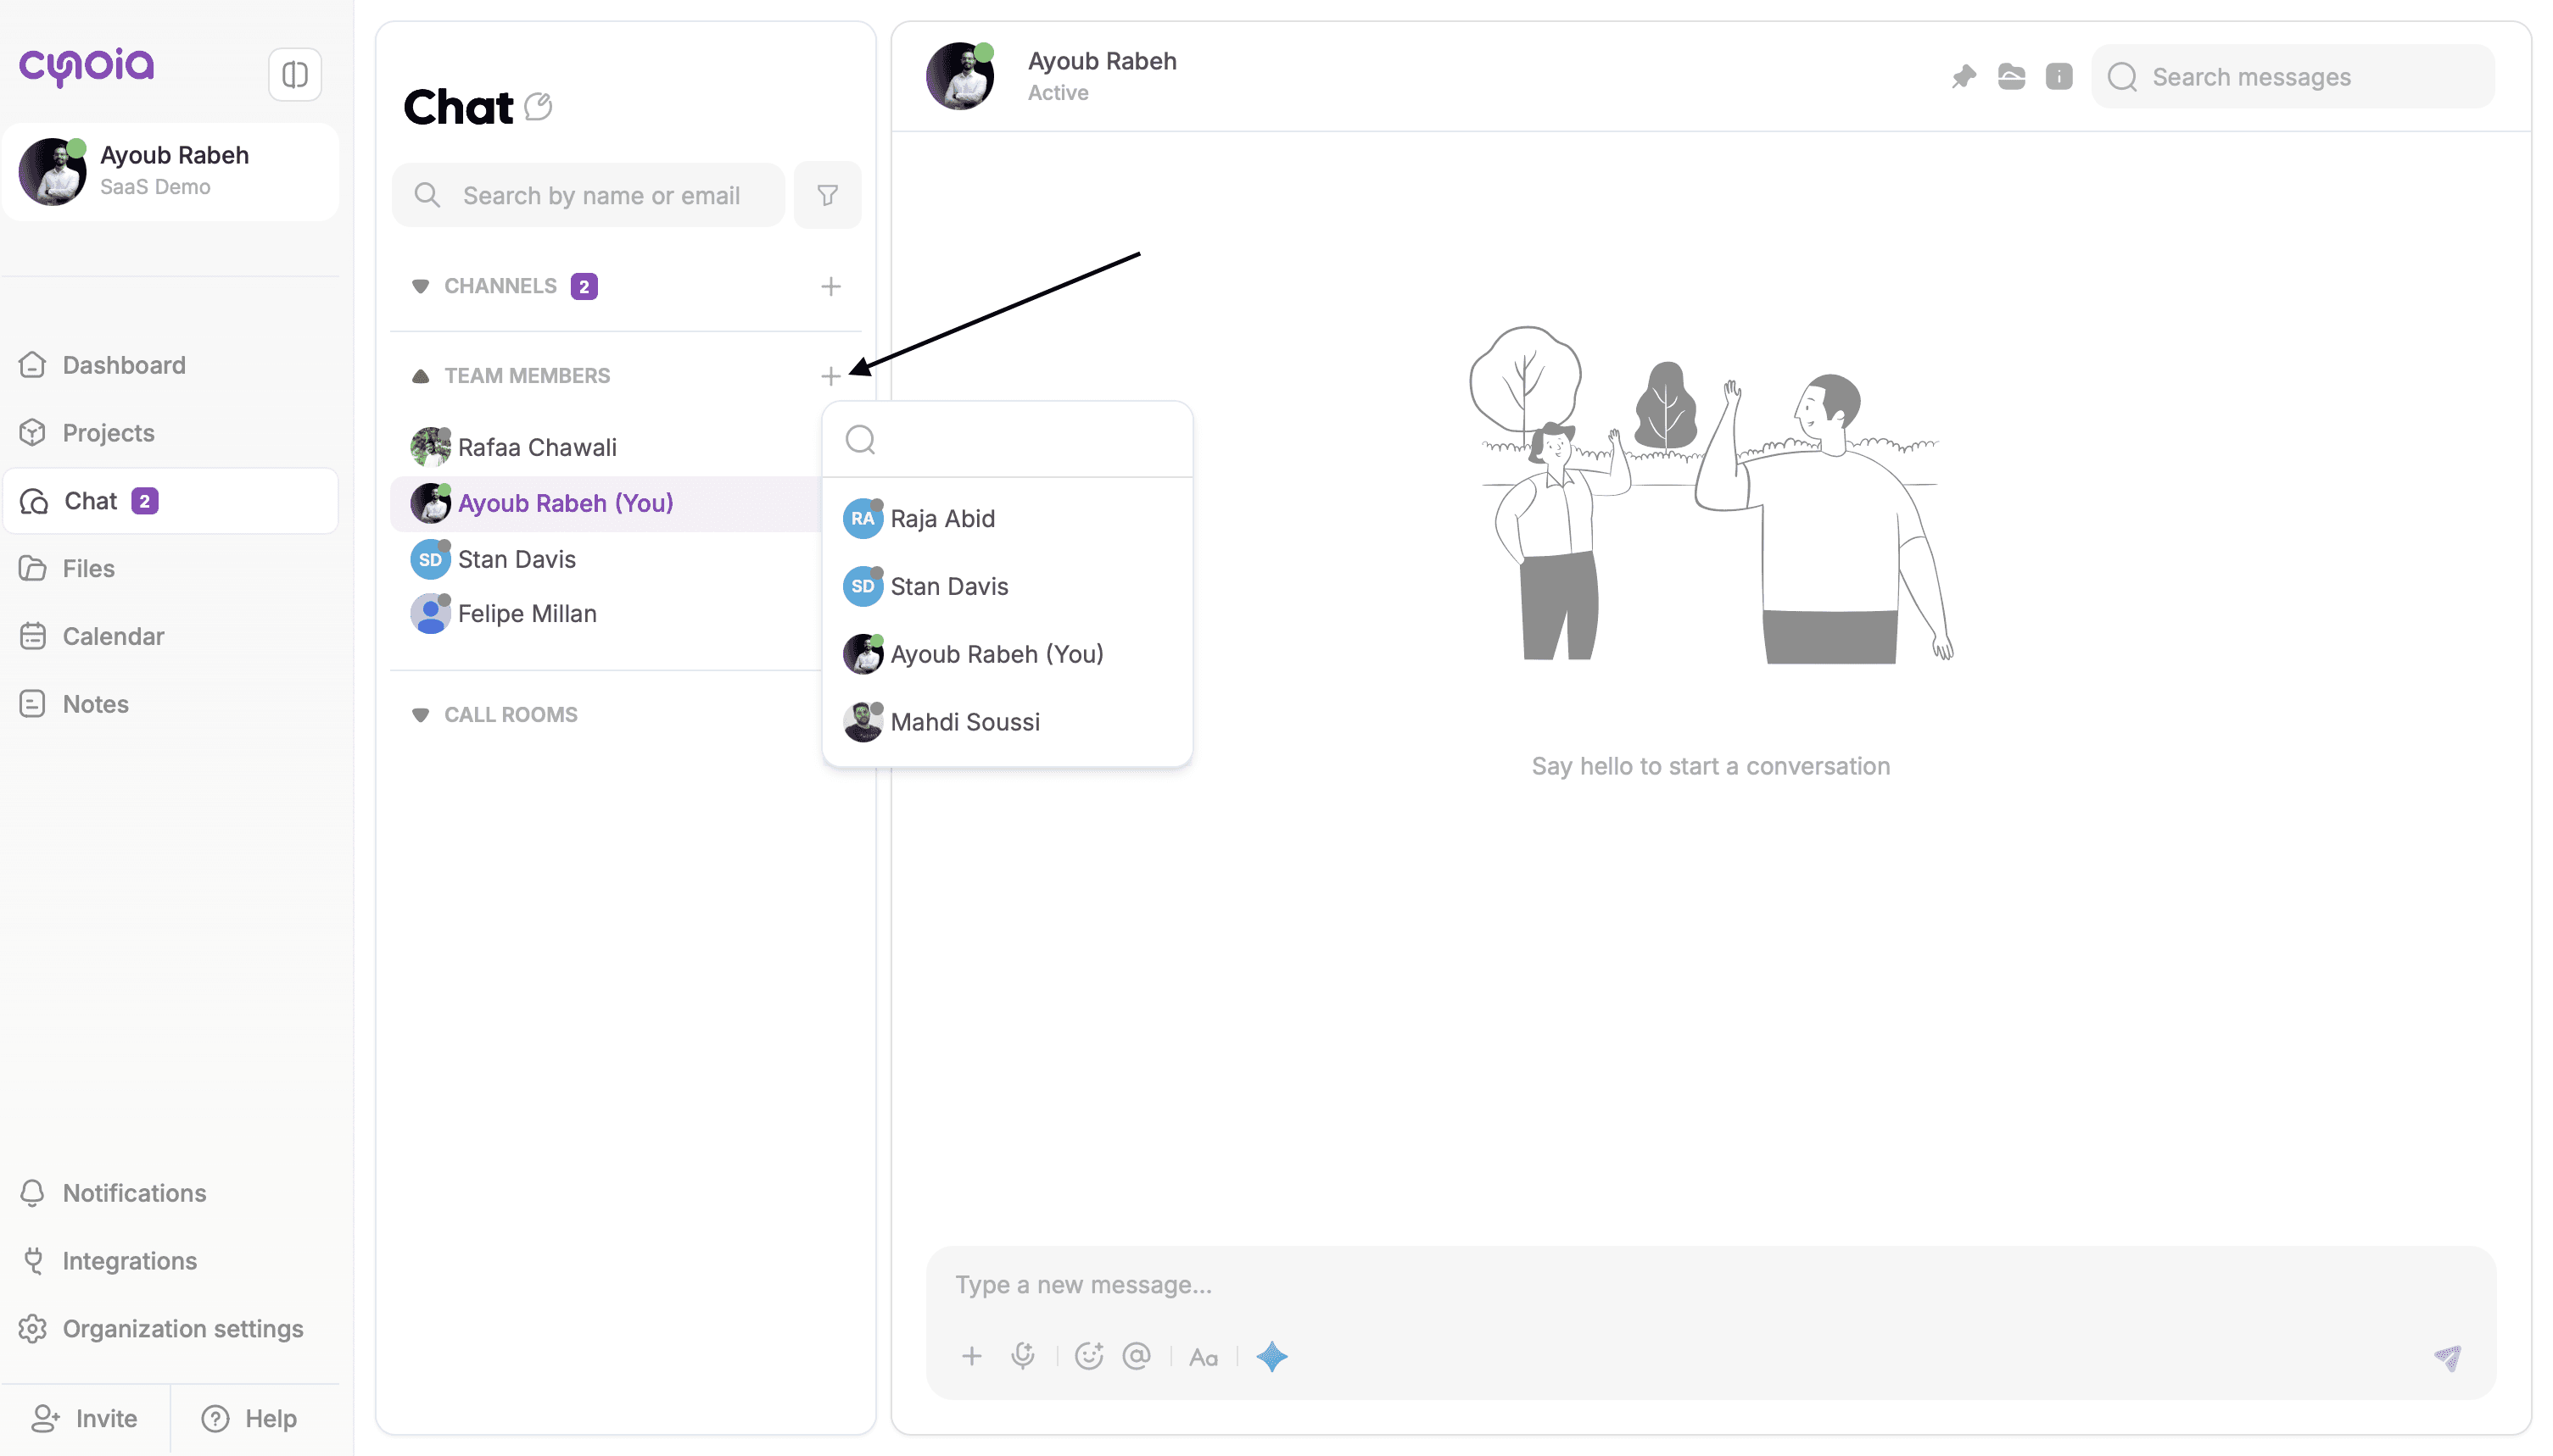Click the pin icon in chat header

coord(1963,77)
